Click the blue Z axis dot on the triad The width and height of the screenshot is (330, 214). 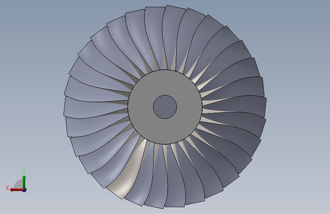coord(25,190)
